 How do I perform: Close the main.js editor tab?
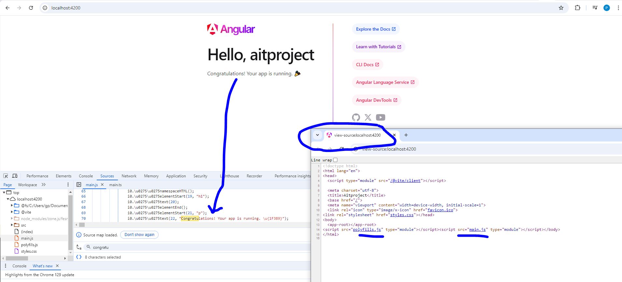(102, 185)
